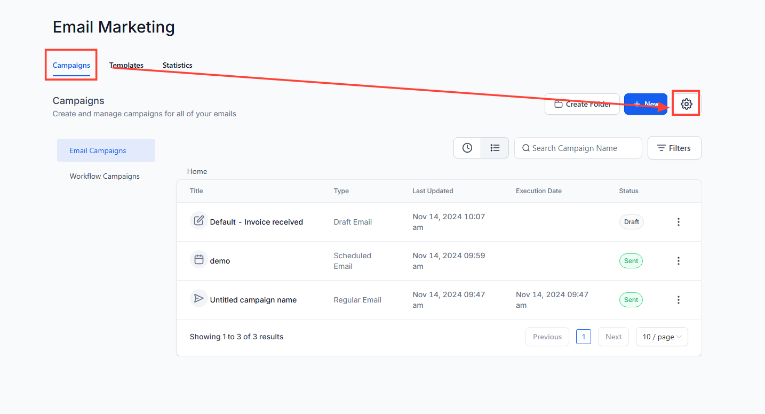This screenshot has height=414, width=765.
Task: Select Email Campaigns in the sidebar
Action: click(x=98, y=150)
